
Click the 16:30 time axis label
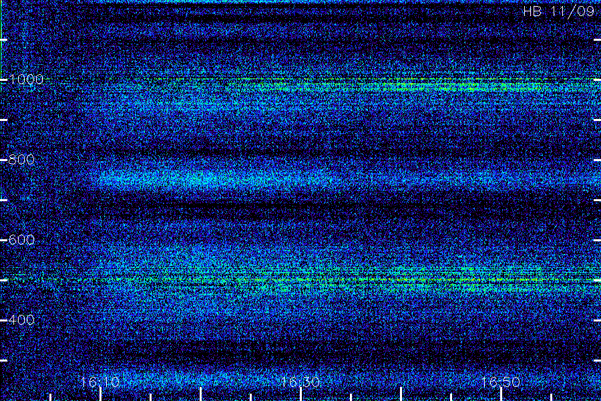tap(300, 382)
